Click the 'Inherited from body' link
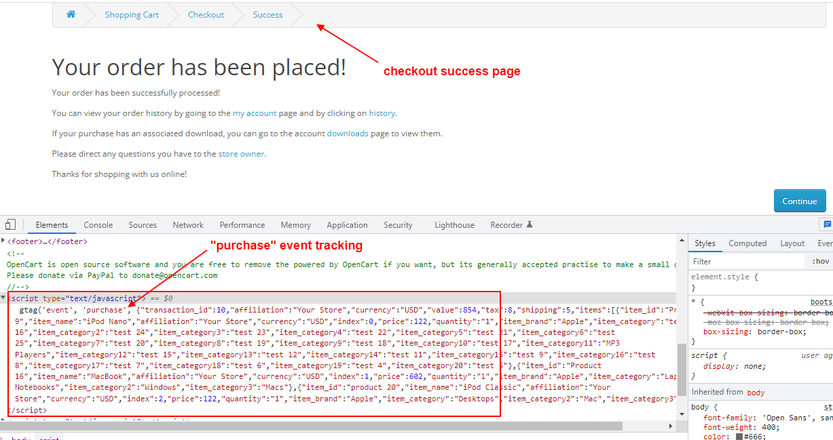The height and width of the screenshot is (440, 833). [x=756, y=392]
